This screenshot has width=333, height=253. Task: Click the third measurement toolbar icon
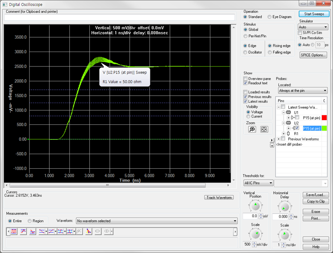click(x=32, y=231)
